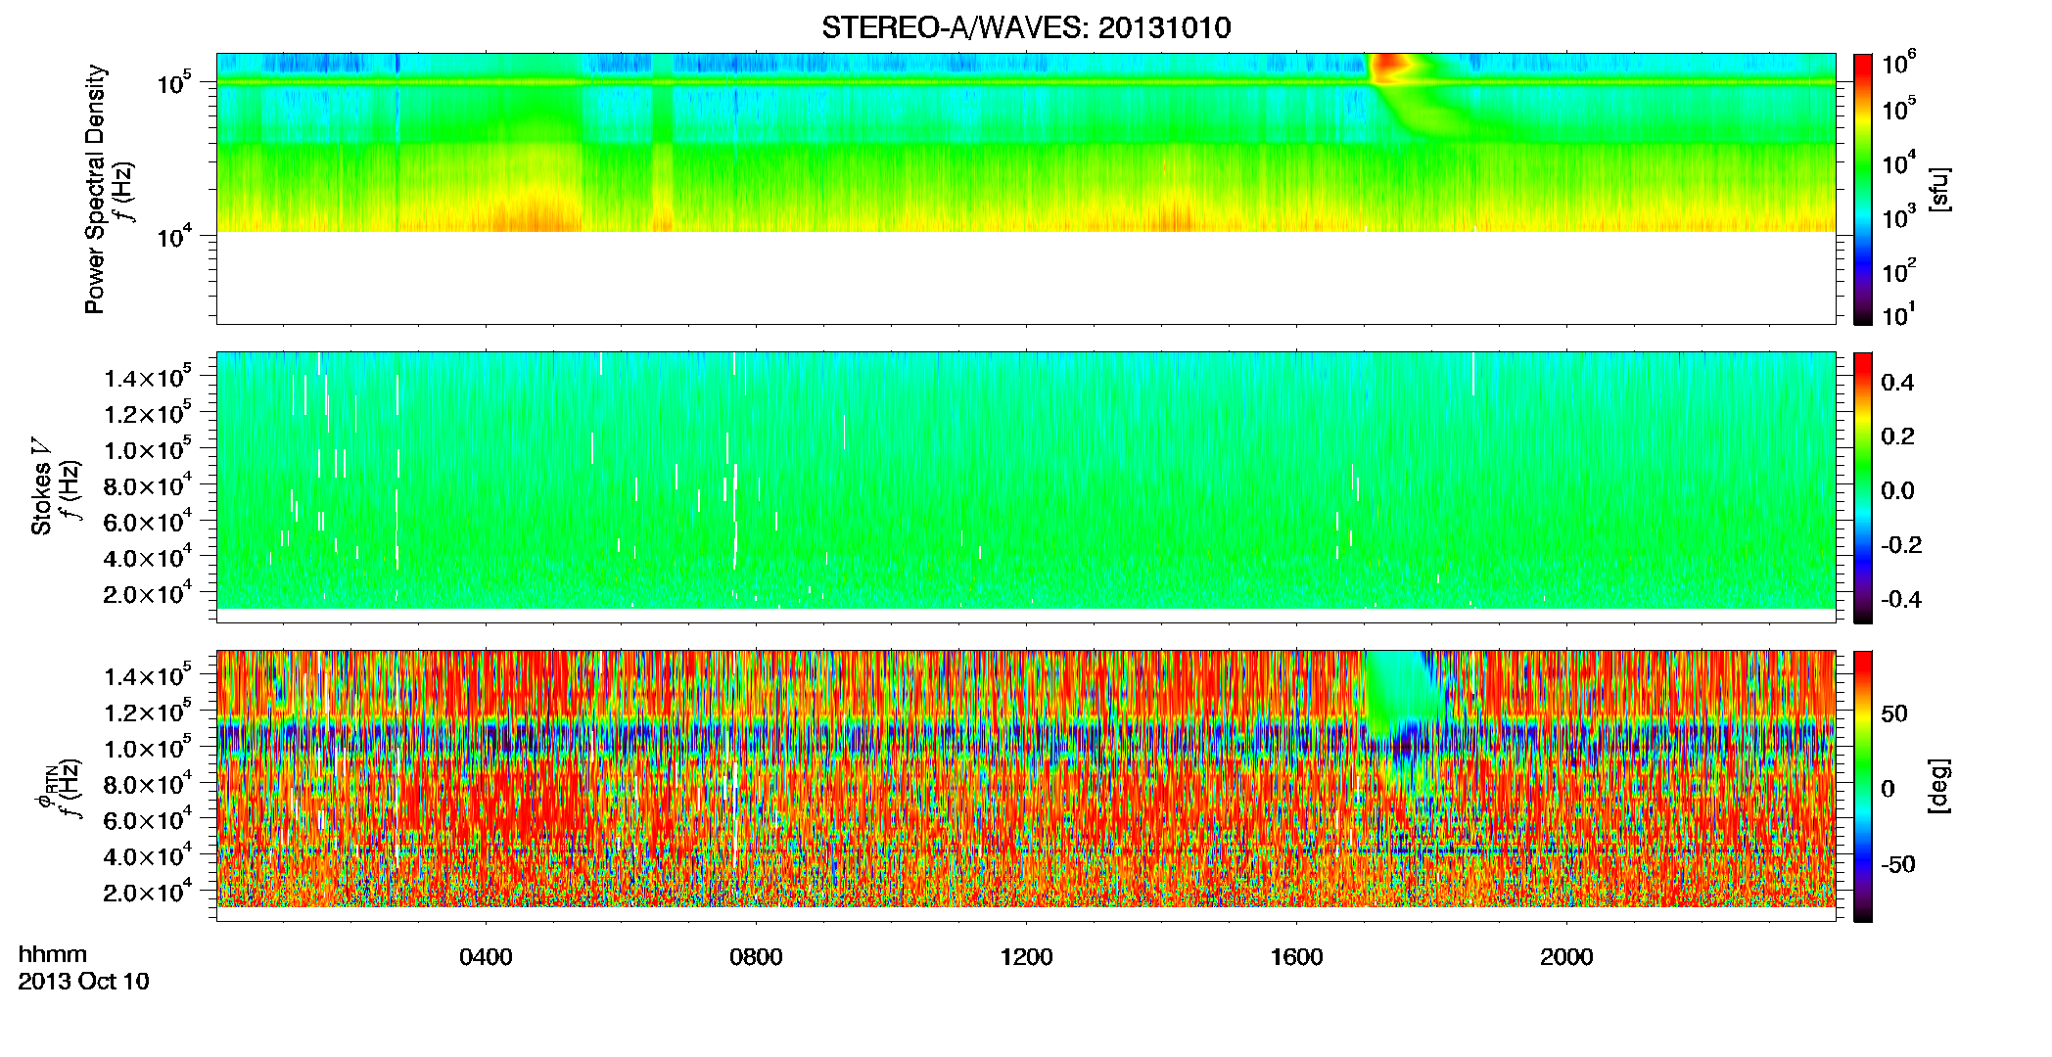This screenshot has height=1057, width=2052.
Task: Select the 10^1 label on the top color bar
Action: 1898,314
